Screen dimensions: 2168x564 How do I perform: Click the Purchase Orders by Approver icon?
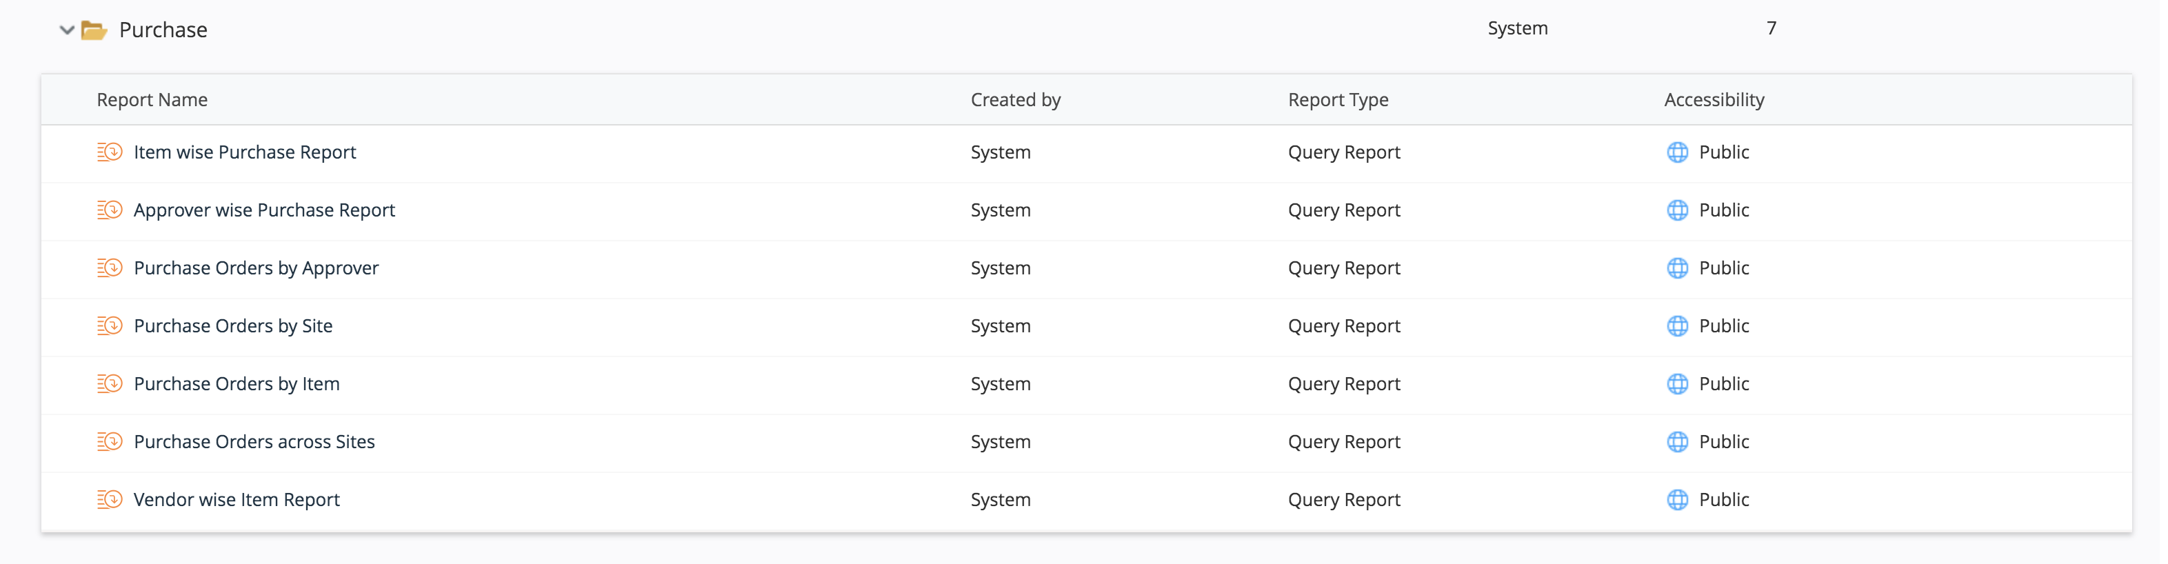click(110, 268)
